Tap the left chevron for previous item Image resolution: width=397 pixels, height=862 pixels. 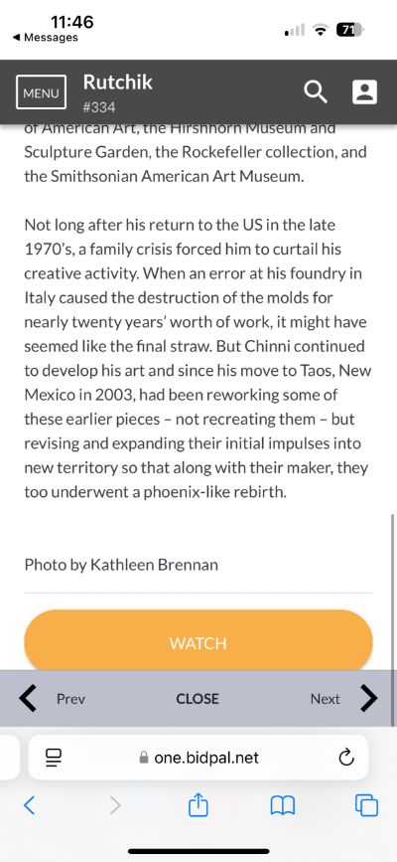pyautogui.click(x=28, y=698)
